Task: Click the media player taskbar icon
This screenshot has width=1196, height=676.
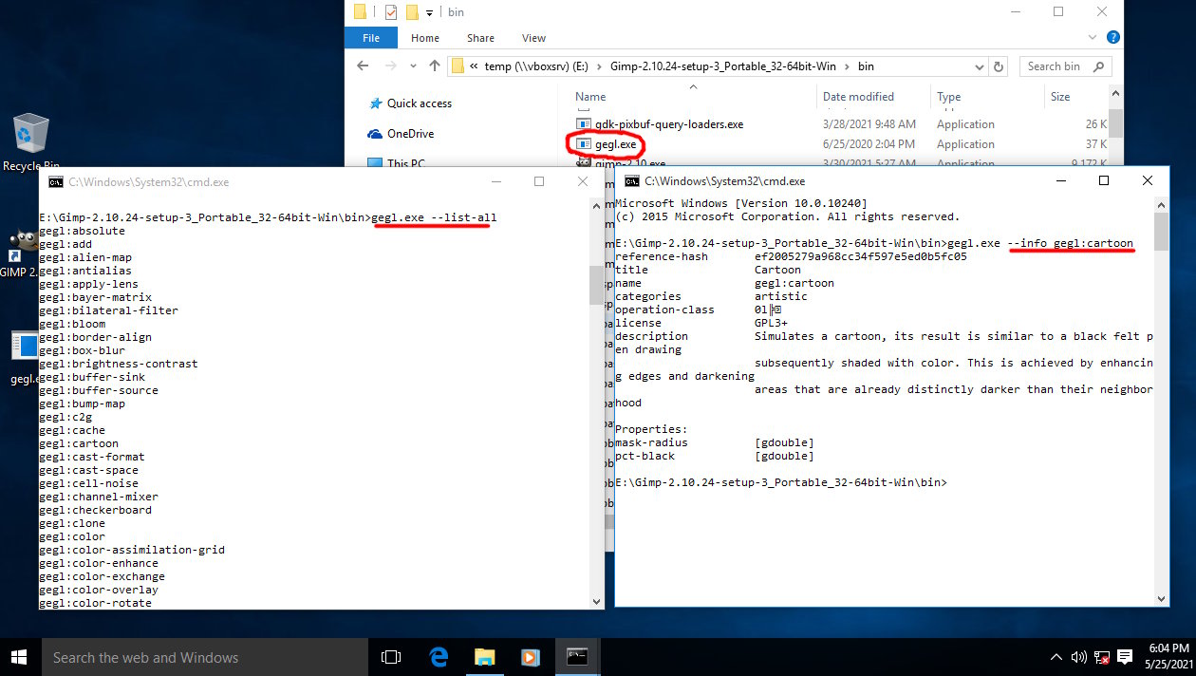Action: tap(530, 657)
